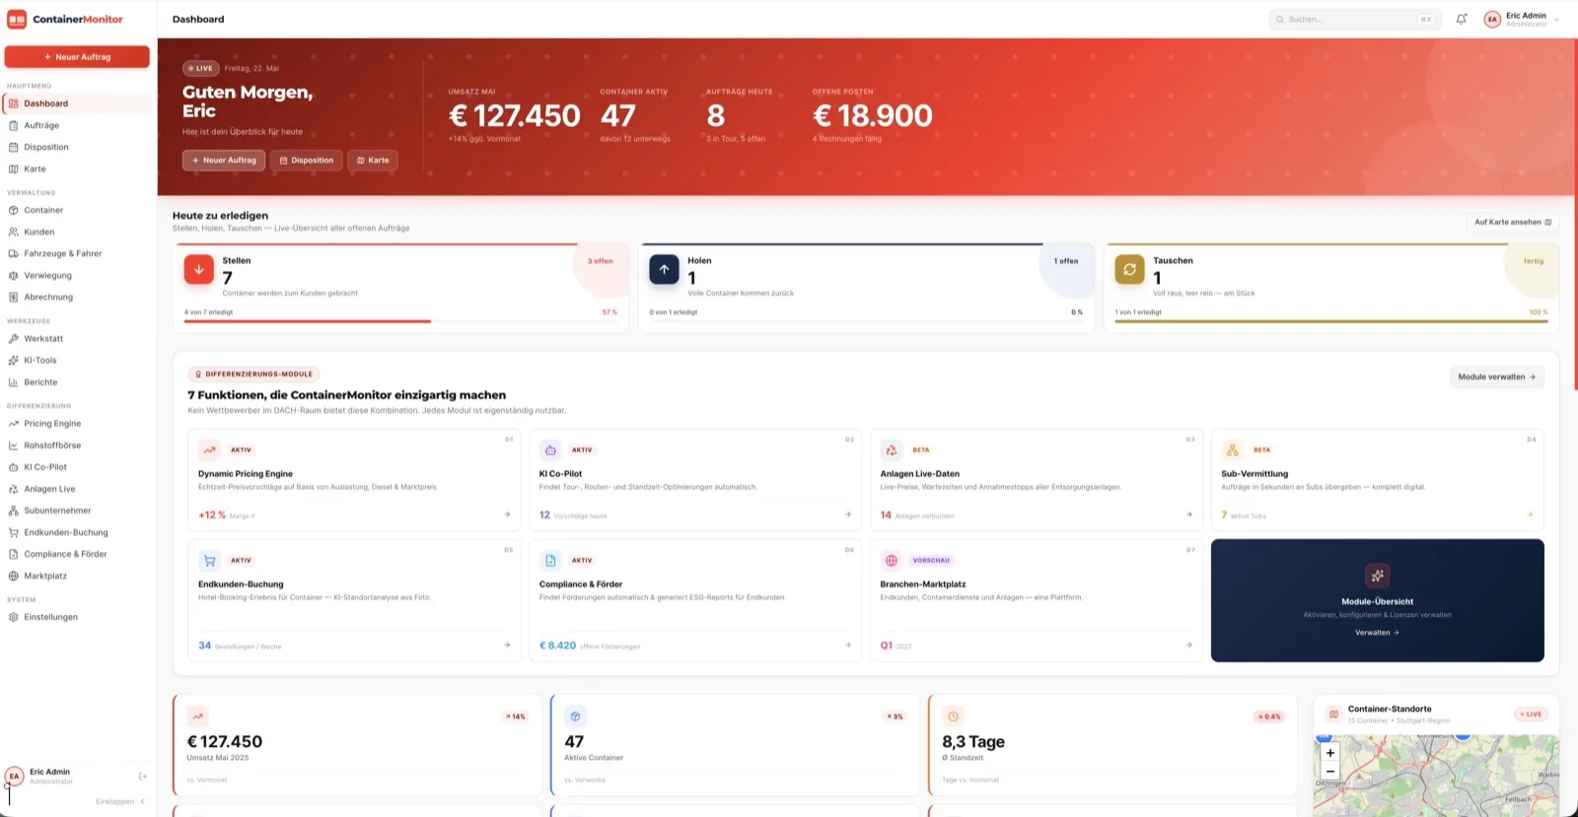Click the Holen up-arrow icon
This screenshot has height=817, width=1578.
[x=665, y=269]
